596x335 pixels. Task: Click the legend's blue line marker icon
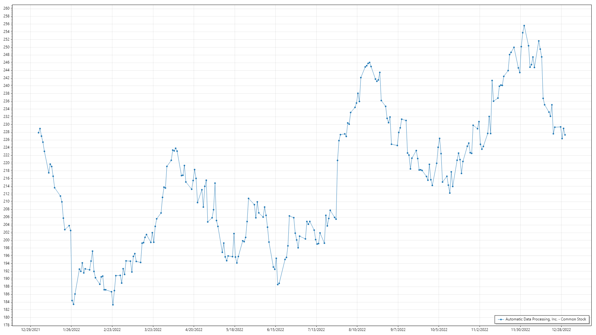[501, 319]
